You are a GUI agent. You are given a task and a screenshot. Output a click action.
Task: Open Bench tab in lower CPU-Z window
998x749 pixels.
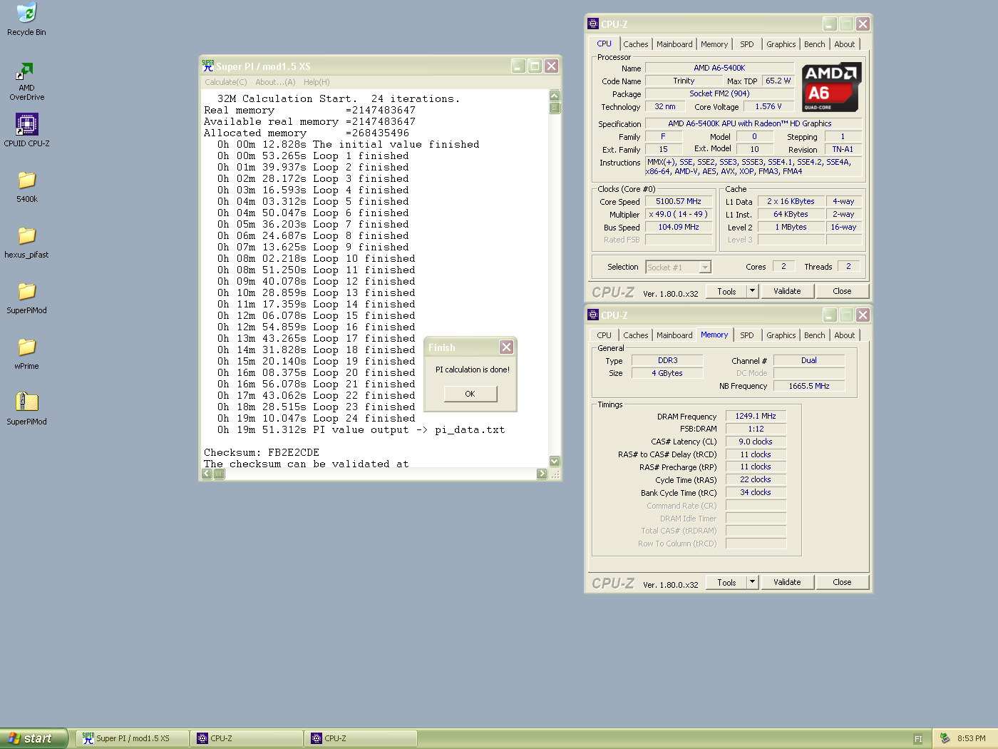[x=814, y=335]
